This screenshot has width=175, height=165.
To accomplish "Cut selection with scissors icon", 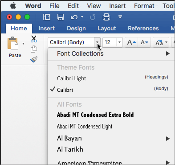I will click(34, 39).
